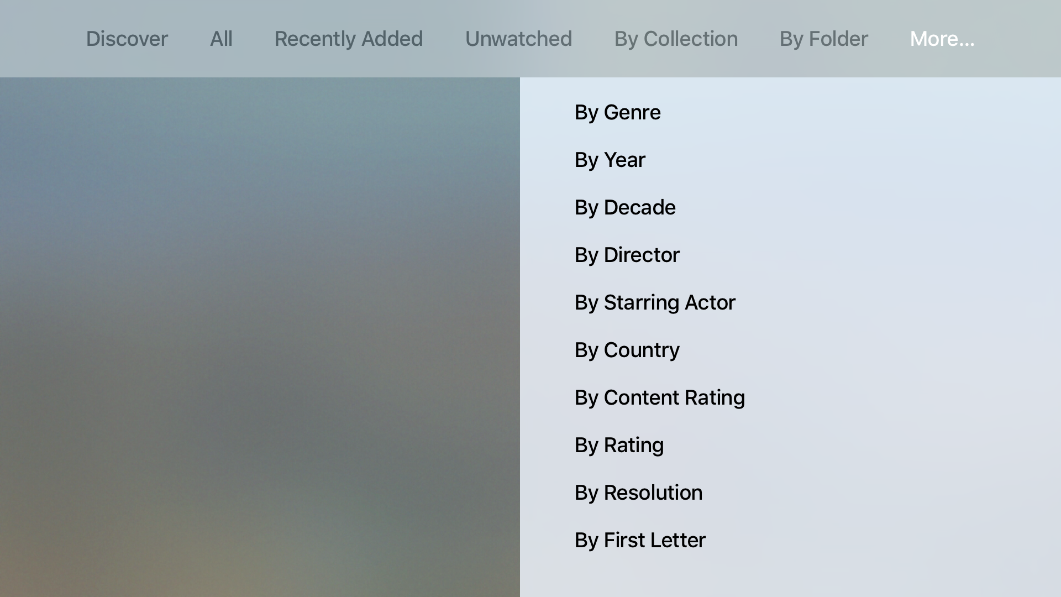This screenshot has height=597, width=1061.
Task: Select 'By Director' browsing category
Action: click(627, 254)
